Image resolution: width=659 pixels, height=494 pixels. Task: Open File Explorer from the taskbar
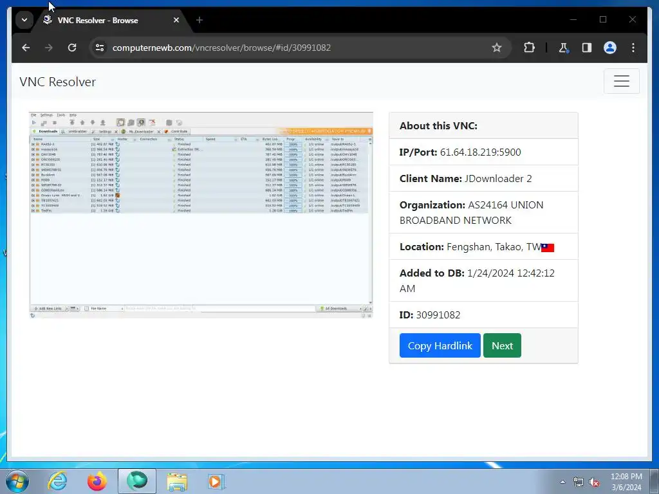tap(178, 481)
